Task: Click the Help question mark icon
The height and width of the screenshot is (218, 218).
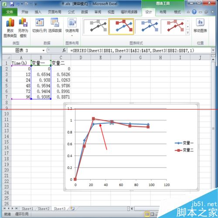Action: pyautogui.click(x=194, y=12)
